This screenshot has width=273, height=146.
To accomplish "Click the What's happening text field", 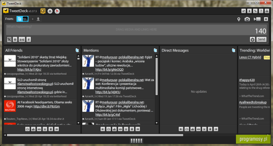I will pyautogui.click(x=136, y=30).
